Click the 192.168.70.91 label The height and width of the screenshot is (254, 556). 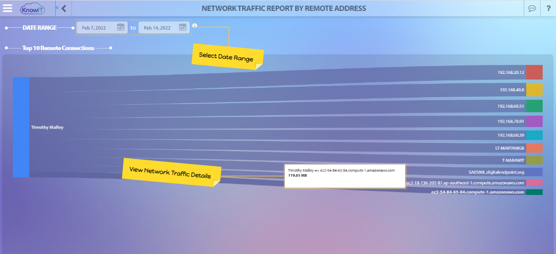[x=510, y=121]
